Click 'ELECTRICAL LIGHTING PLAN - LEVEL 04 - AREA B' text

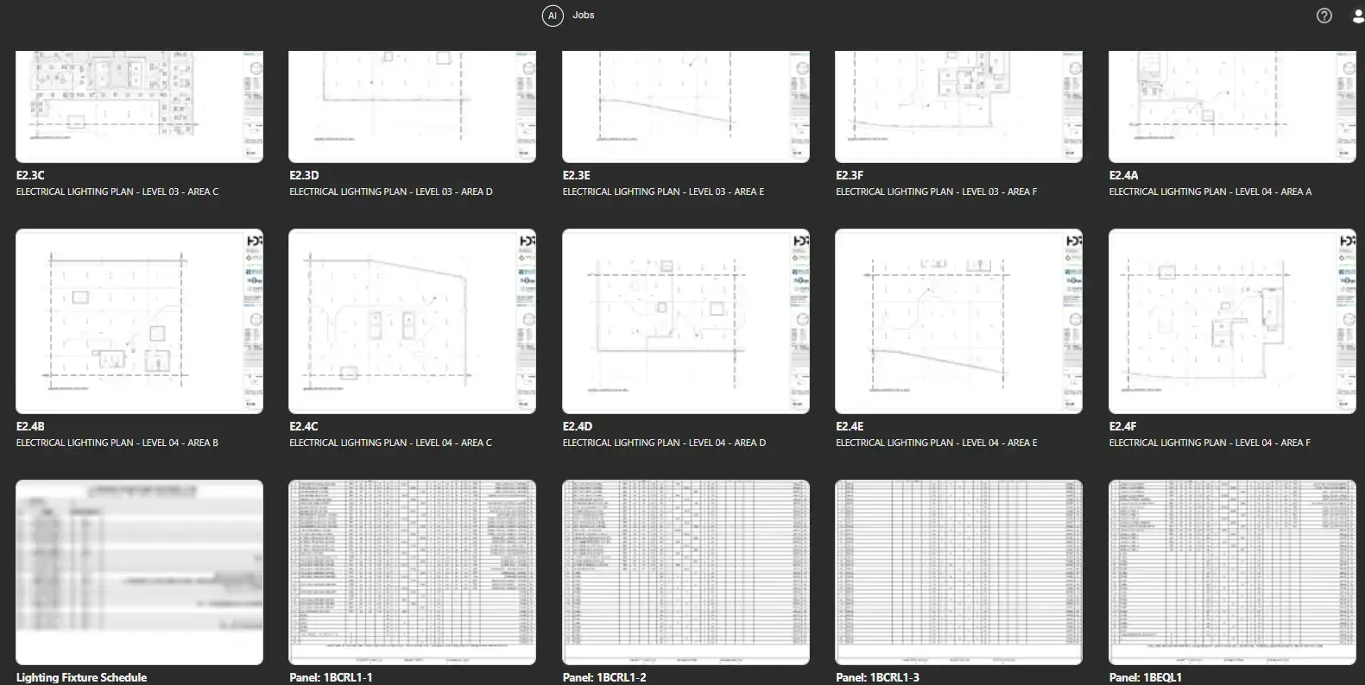click(x=117, y=443)
